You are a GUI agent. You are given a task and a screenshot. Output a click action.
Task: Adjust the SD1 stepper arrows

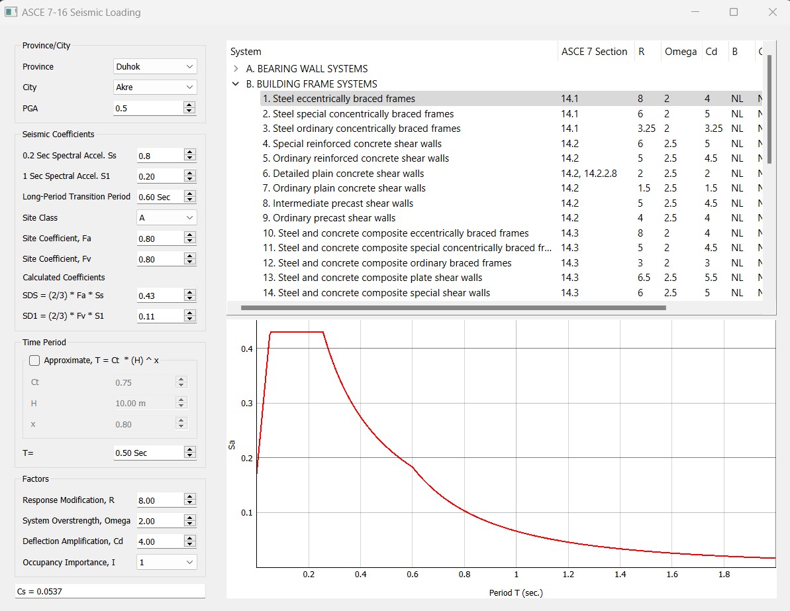click(x=190, y=316)
